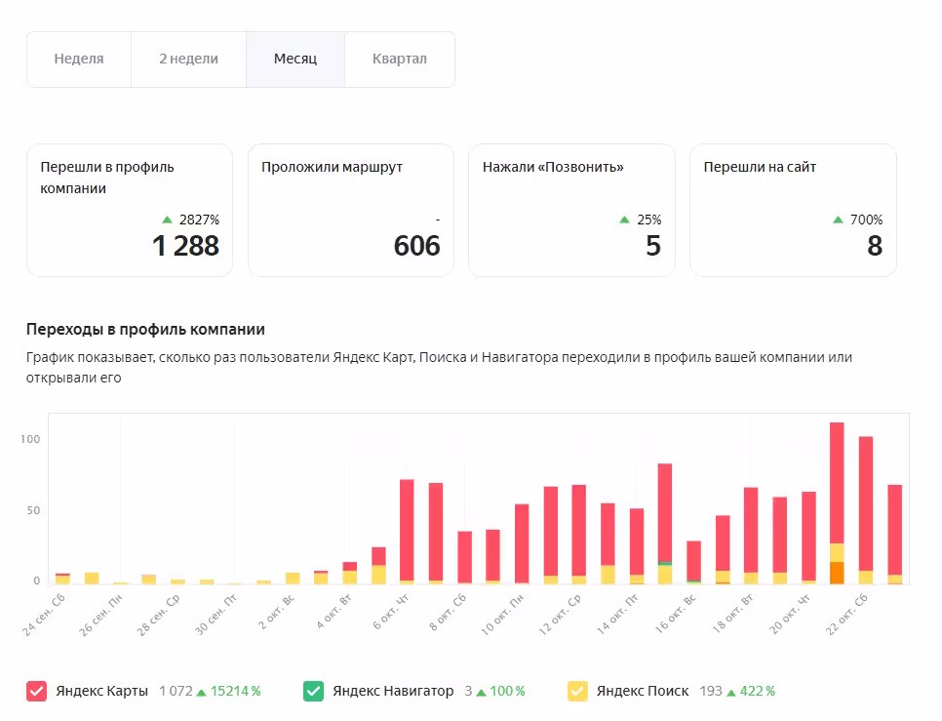Click the orange segment in the tallest bar
The width and height of the screenshot is (942, 721).
tap(837, 573)
